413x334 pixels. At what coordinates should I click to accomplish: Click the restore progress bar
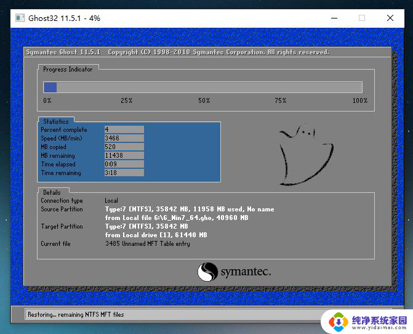(203, 88)
